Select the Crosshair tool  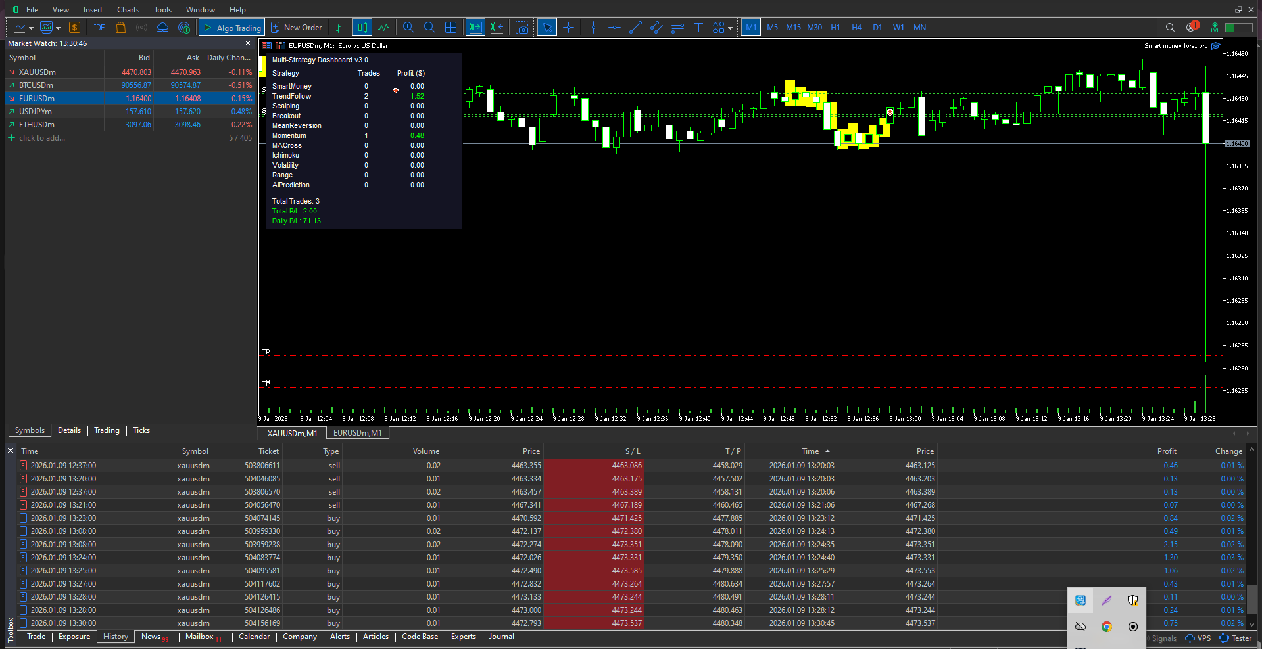(x=568, y=28)
